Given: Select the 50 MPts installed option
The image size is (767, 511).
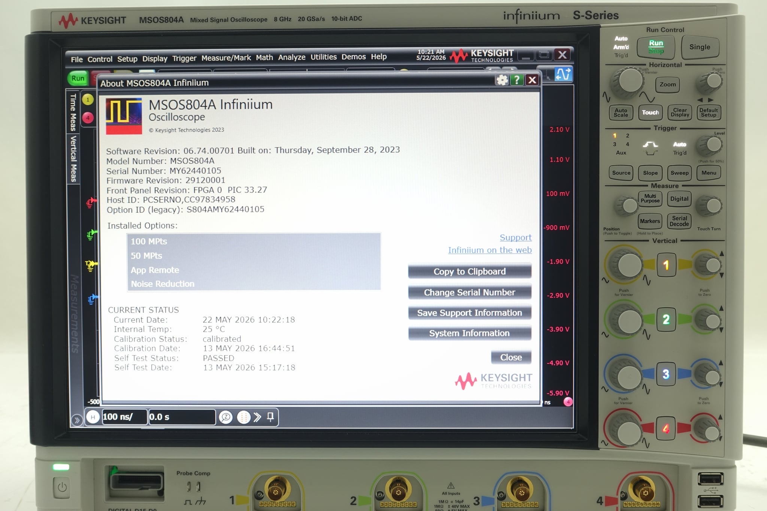Looking at the screenshot, I should coord(254,256).
